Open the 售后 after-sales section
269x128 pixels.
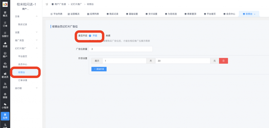click(5, 65)
